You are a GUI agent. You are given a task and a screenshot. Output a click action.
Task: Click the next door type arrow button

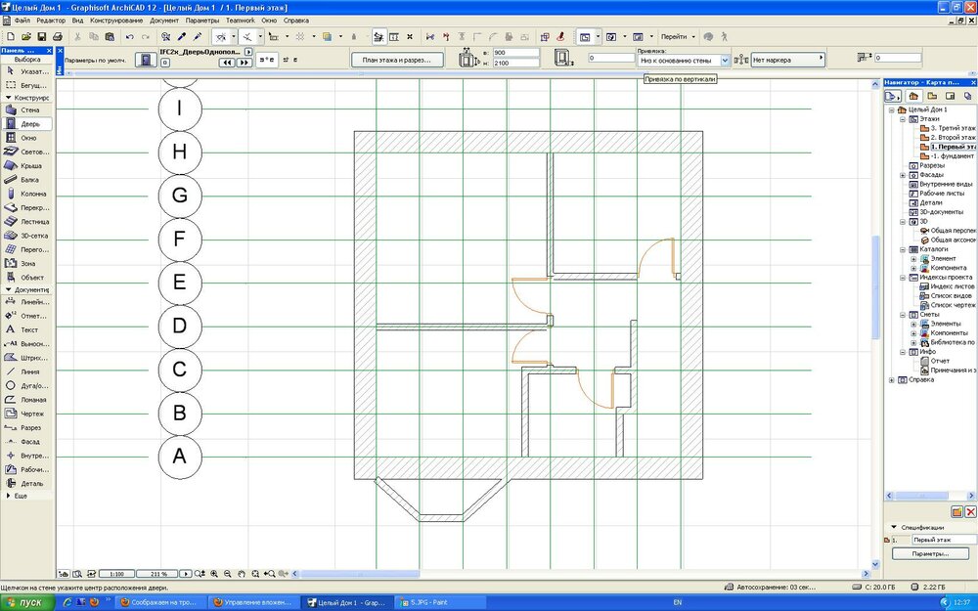click(x=244, y=63)
